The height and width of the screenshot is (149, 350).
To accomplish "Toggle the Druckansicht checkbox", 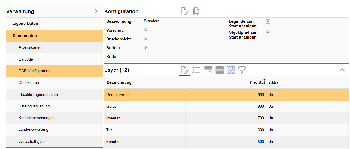I will 146,39.
